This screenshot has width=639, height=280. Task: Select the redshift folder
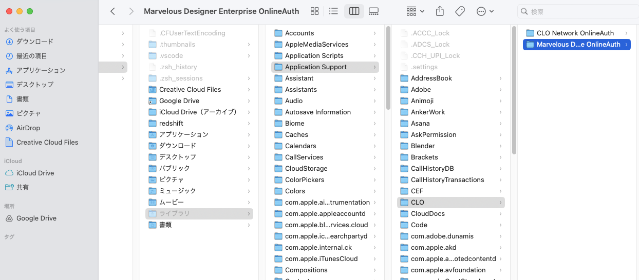[199, 123]
